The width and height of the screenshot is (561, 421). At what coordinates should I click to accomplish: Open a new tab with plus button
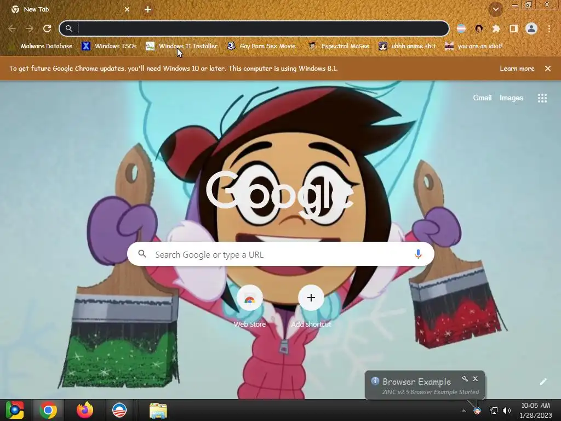coord(148,9)
